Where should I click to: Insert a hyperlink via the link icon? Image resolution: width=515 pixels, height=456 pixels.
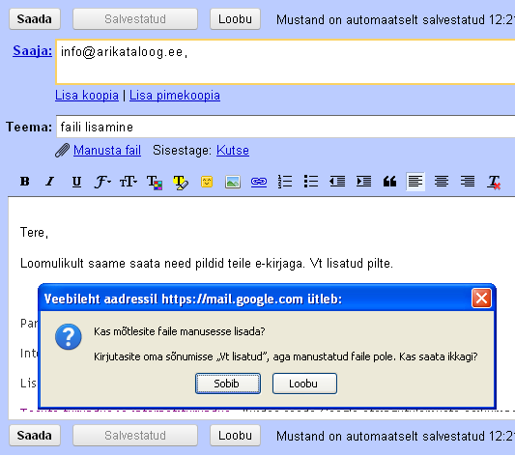(x=259, y=182)
